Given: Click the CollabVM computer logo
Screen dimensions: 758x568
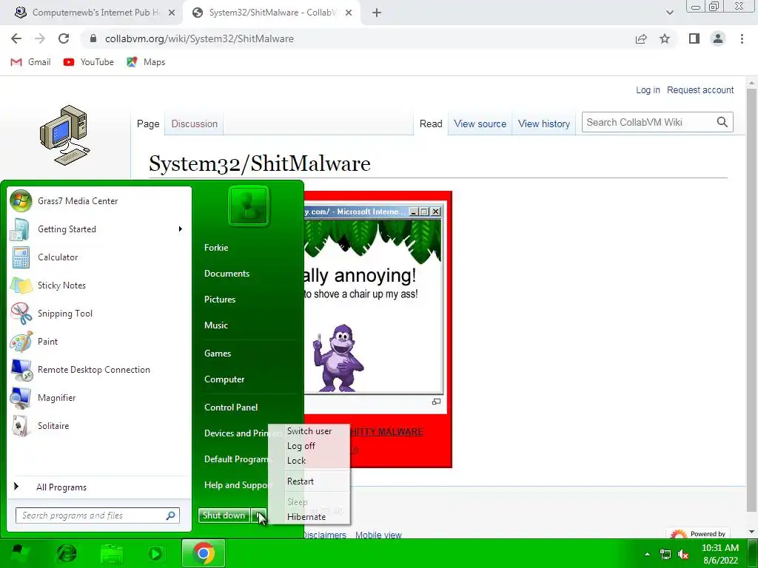Looking at the screenshot, I should [x=64, y=135].
